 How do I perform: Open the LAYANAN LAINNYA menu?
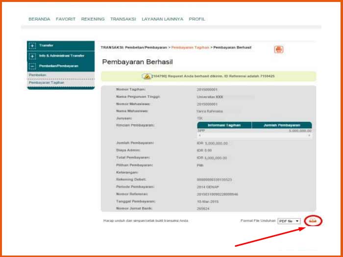tap(162, 19)
